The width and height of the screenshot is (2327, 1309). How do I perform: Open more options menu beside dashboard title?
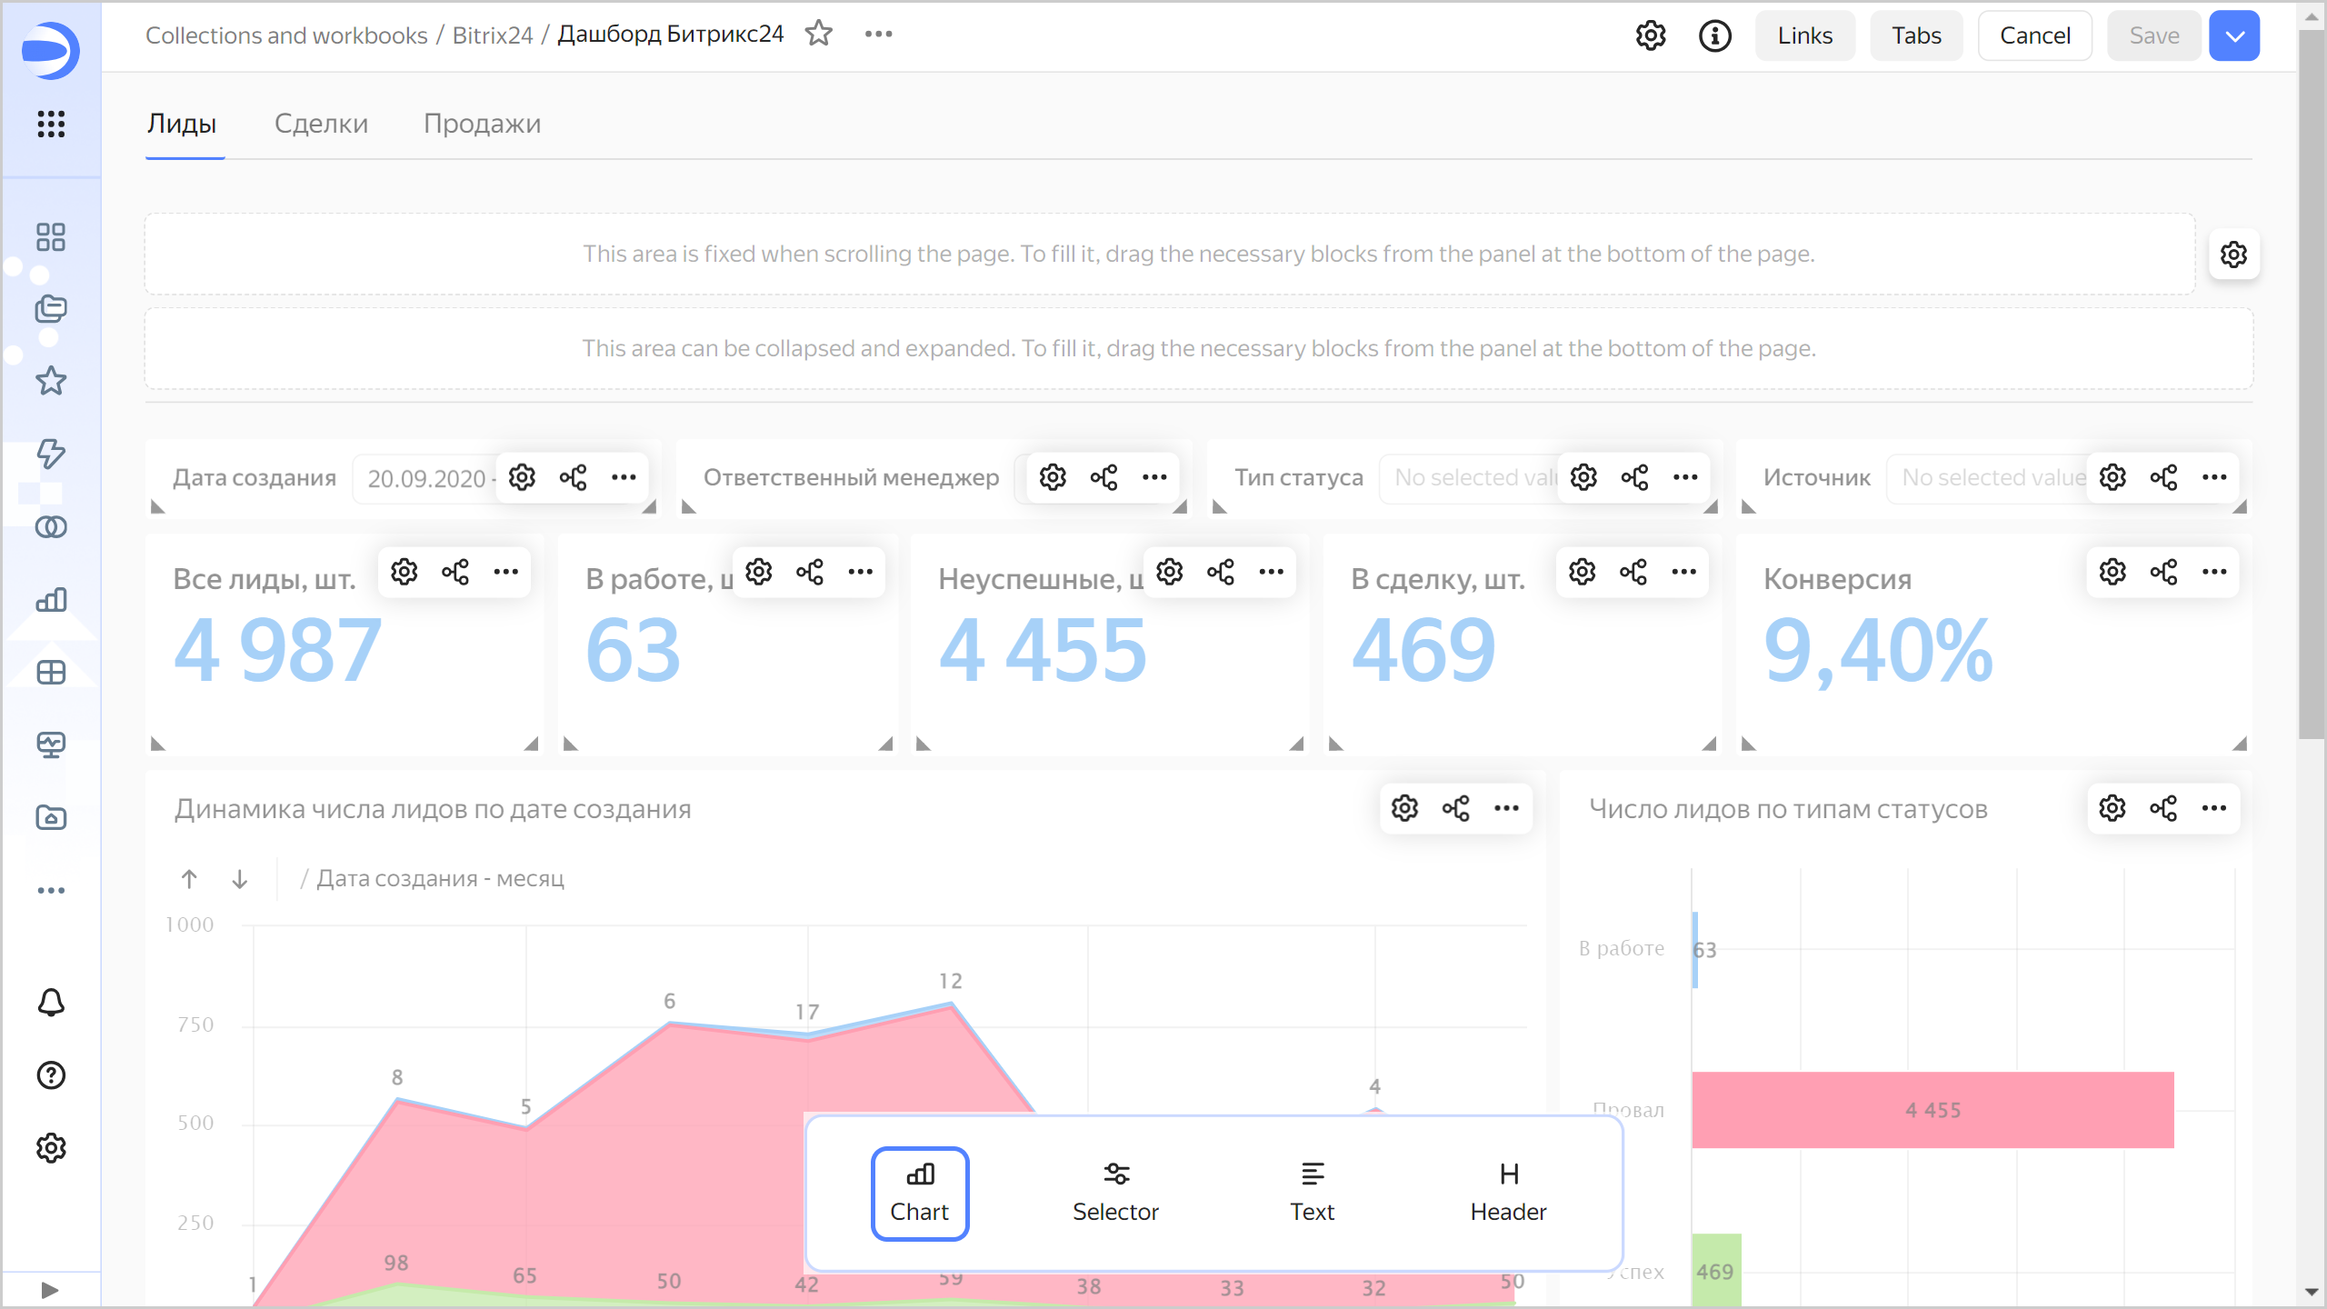[x=878, y=34]
